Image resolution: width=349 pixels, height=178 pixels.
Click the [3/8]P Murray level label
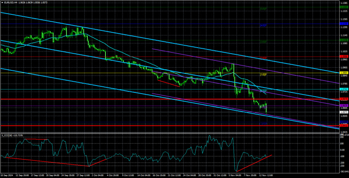(x=263, y=42)
